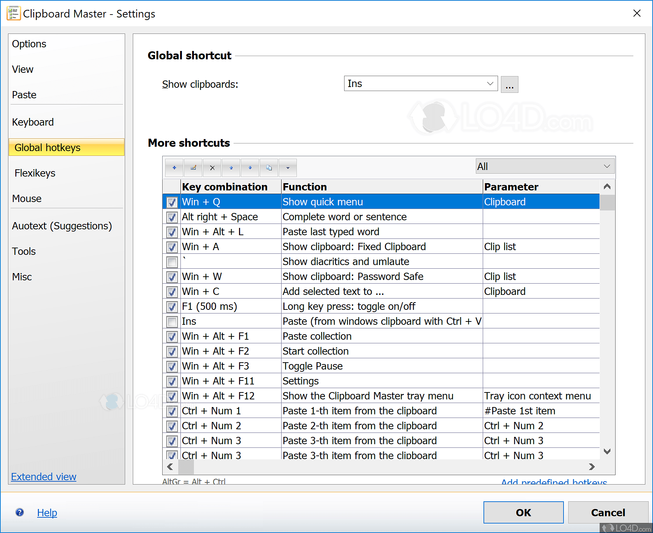653x533 pixels.
Task: Open Extended view
Action: pyautogui.click(x=43, y=476)
